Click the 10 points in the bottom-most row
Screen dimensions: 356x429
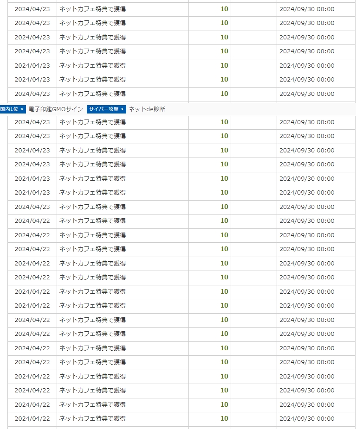coord(224,419)
